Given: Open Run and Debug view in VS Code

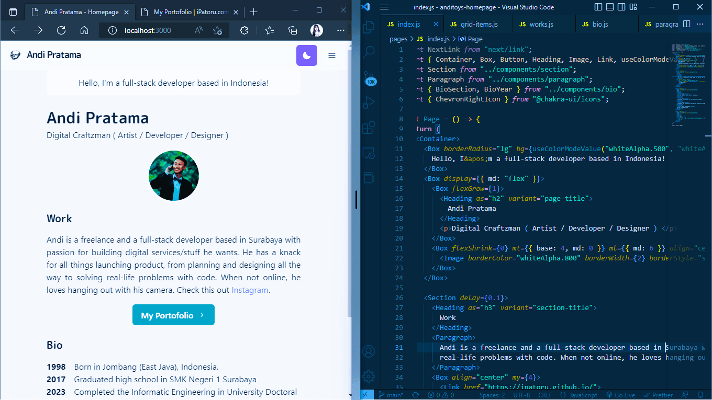Looking at the screenshot, I should [370, 101].
